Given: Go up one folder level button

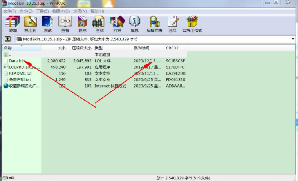Looking at the screenshot, I should tap(7, 39).
